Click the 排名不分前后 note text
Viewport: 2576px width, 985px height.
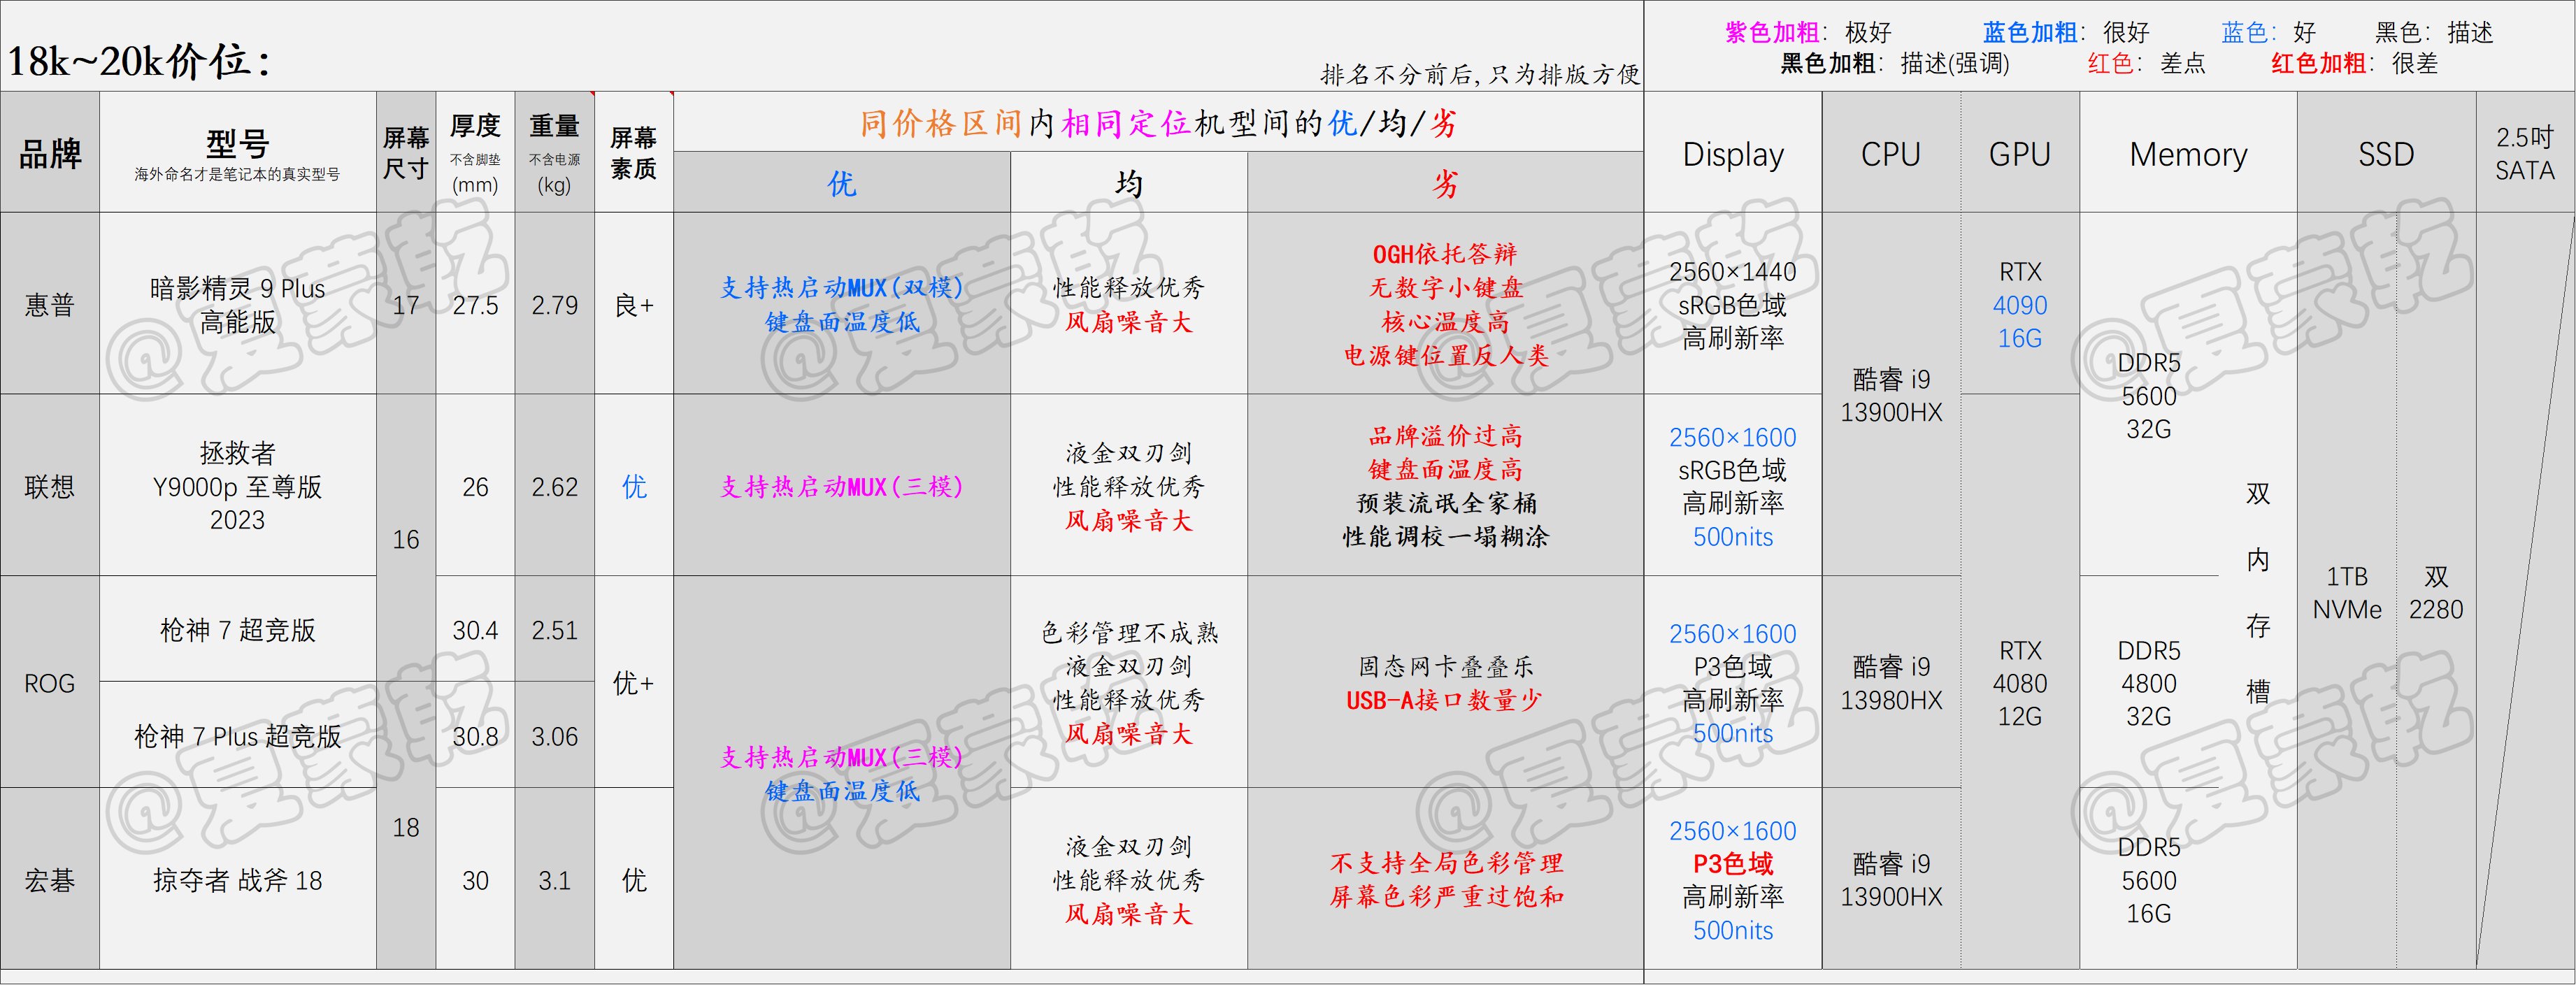(1480, 74)
